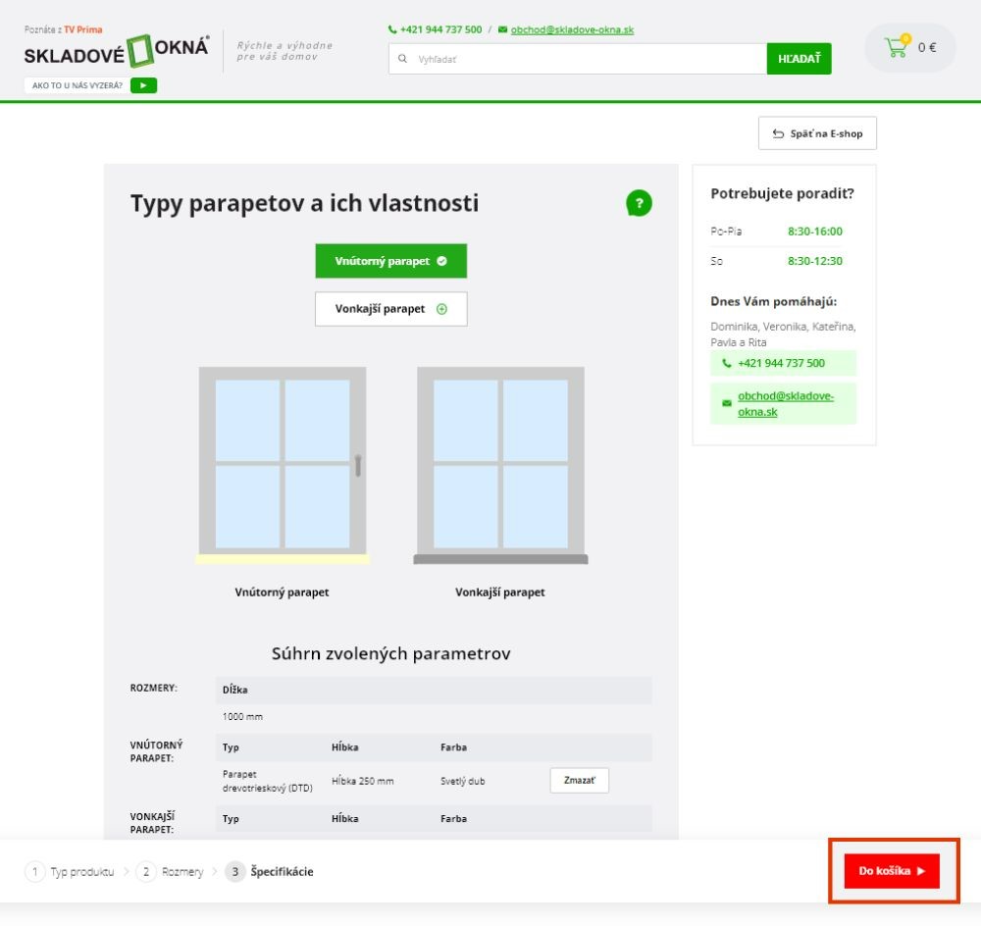The image size is (981, 926).
Task: Click the green Hľadať search button
Action: [799, 59]
